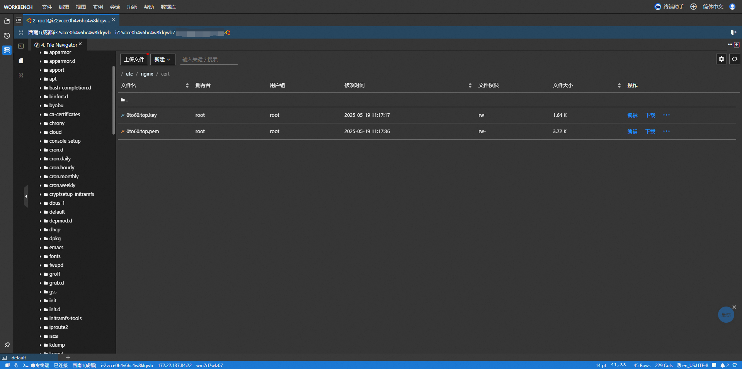Image resolution: width=742 pixels, height=369 pixels.
Task: Open the 文件 menu
Action: coord(47,7)
